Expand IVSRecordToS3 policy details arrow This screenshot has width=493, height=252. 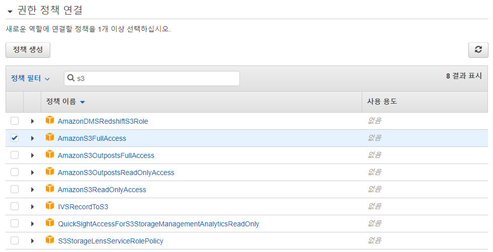[32, 207]
